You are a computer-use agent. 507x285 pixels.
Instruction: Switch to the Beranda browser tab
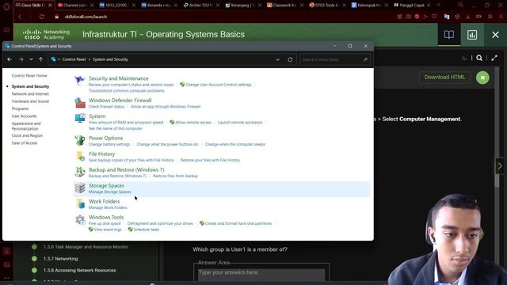[x=159, y=6]
